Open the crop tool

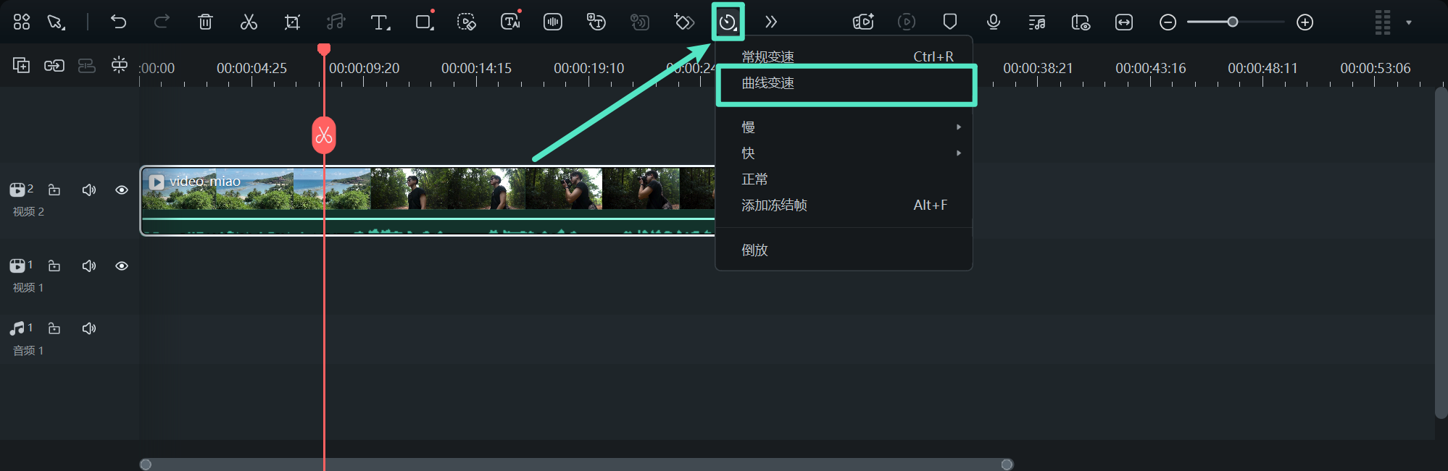click(x=292, y=22)
